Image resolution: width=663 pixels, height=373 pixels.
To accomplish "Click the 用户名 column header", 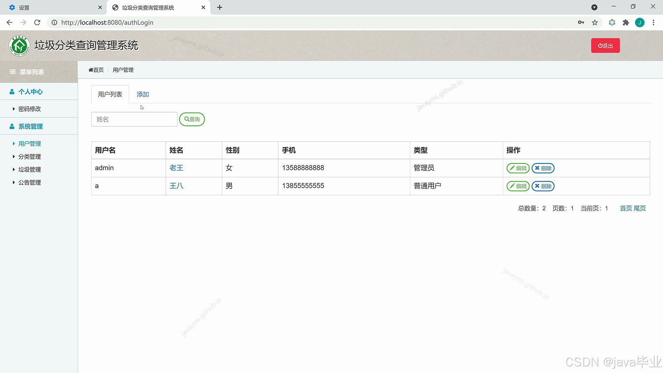I will point(128,150).
